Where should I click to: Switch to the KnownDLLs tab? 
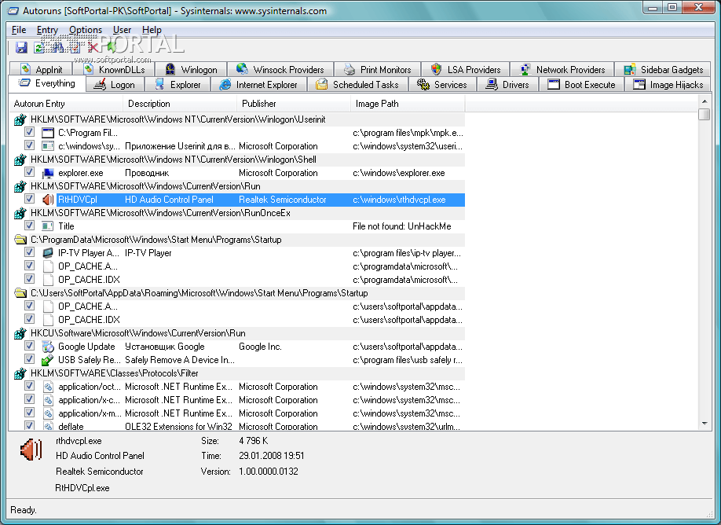tap(114, 69)
